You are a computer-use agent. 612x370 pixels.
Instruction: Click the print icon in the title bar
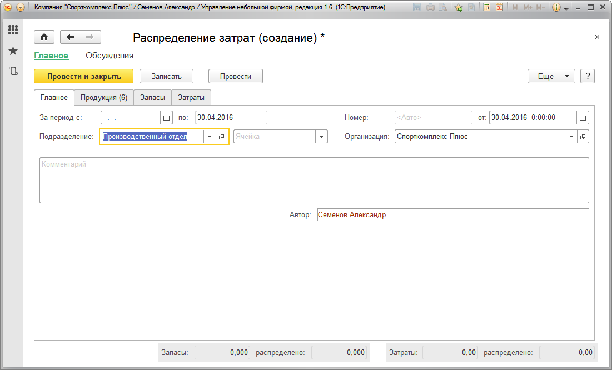click(x=430, y=7)
